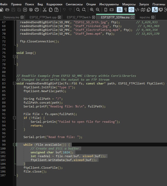Open the Вид menu

coord(40,4)
